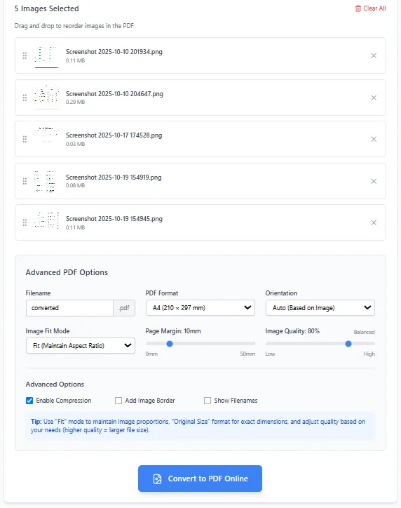401x508 pixels.
Task: Remove Screenshot 2025-10-10 204647.png from list
Action: [374, 98]
